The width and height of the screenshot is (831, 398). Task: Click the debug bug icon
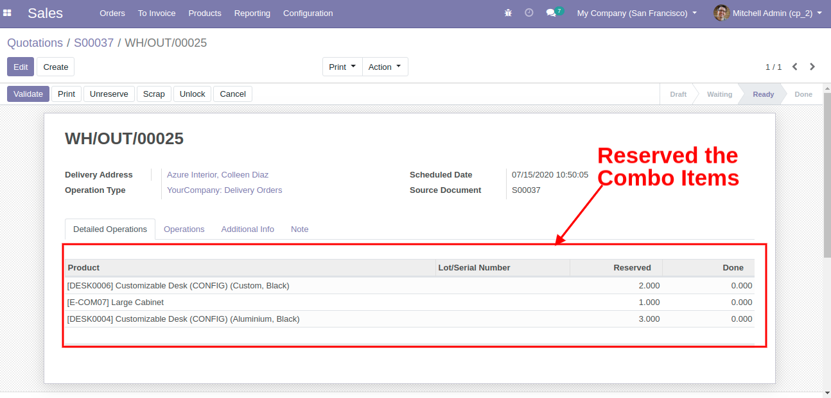pos(508,13)
